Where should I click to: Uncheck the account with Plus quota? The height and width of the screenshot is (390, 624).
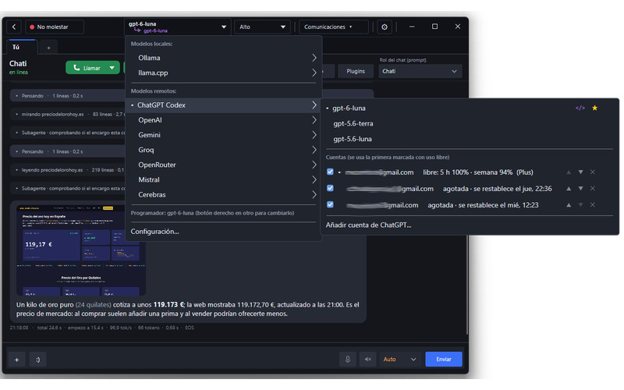tap(330, 172)
